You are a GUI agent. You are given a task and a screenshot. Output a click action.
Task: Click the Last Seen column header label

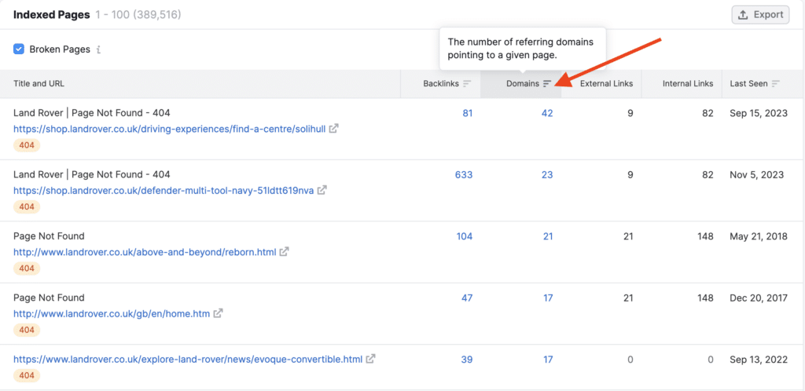click(x=748, y=83)
